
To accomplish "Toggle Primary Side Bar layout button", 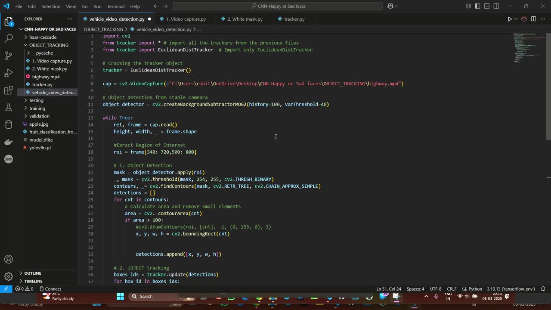I will tap(477, 6).
